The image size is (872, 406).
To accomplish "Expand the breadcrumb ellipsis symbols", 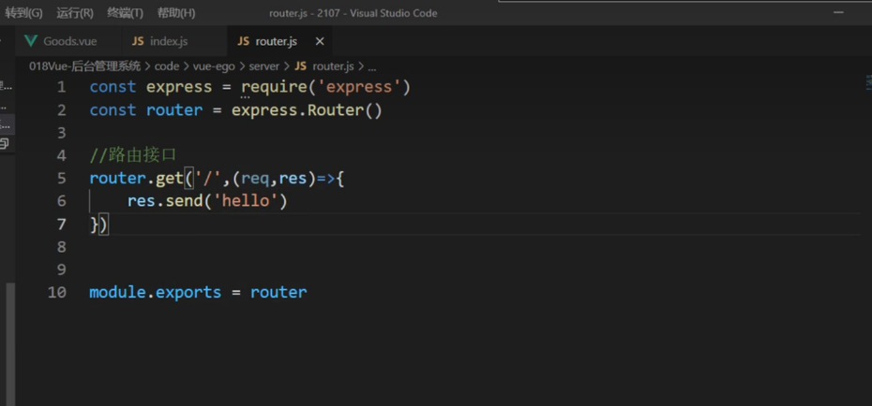I will pos(372,67).
